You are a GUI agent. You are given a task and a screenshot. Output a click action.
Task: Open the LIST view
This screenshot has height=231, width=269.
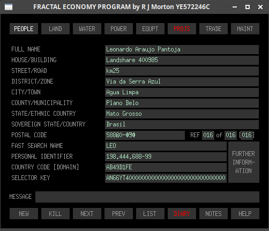[150, 213]
